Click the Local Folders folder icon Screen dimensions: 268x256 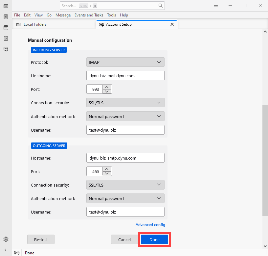pyautogui.click(x=19, y=24)
